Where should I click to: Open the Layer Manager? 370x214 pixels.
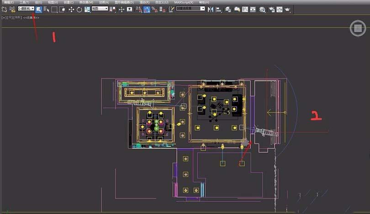[x=228, y=10]
